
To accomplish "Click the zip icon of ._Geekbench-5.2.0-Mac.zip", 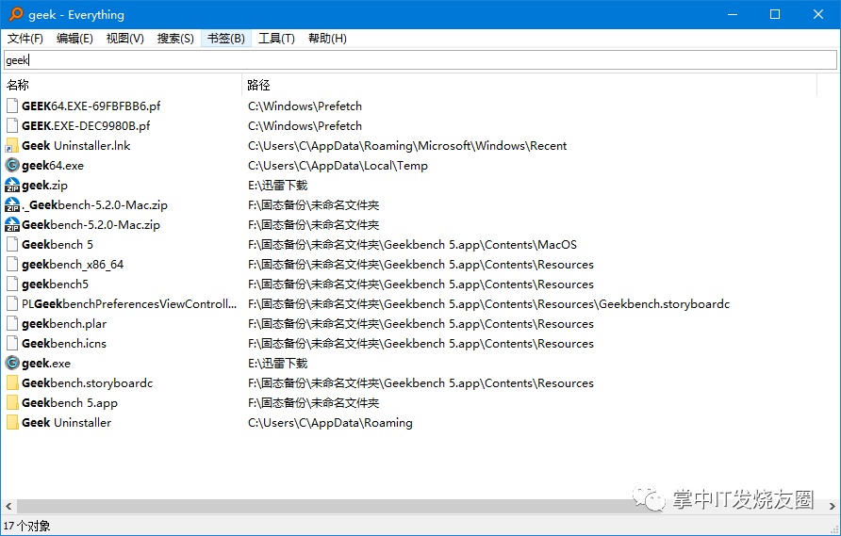I will click(12, 205).
